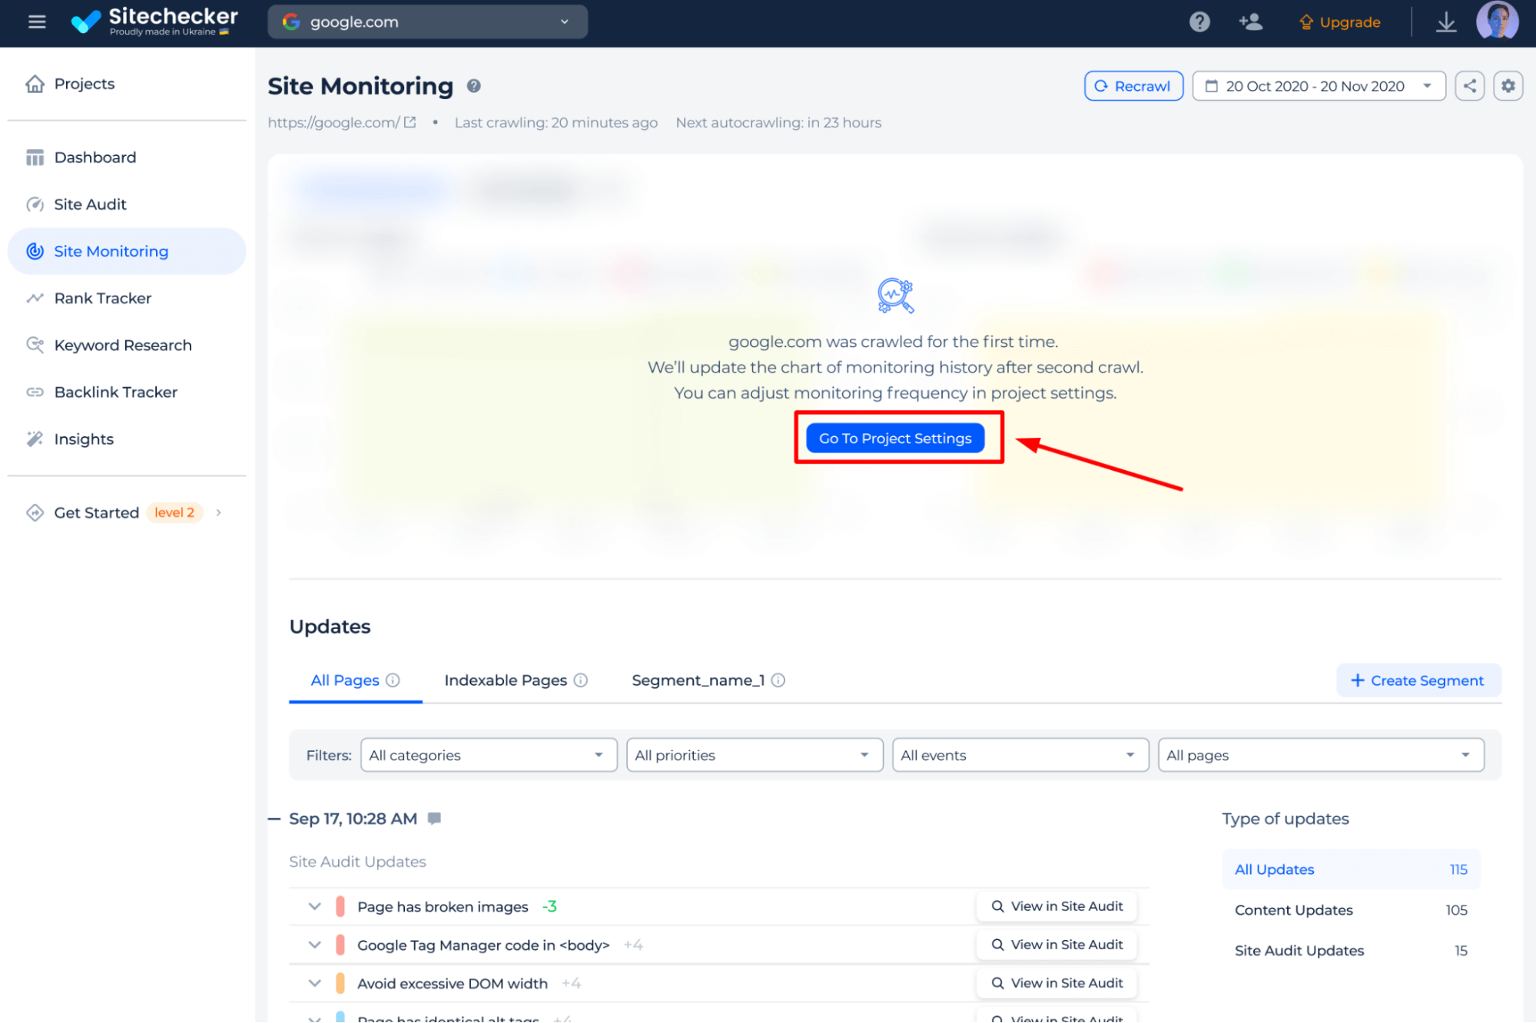
Task: Click the info icon on Segment_name_1 tab
Action: pyautogui.click(x=778, y=680)
